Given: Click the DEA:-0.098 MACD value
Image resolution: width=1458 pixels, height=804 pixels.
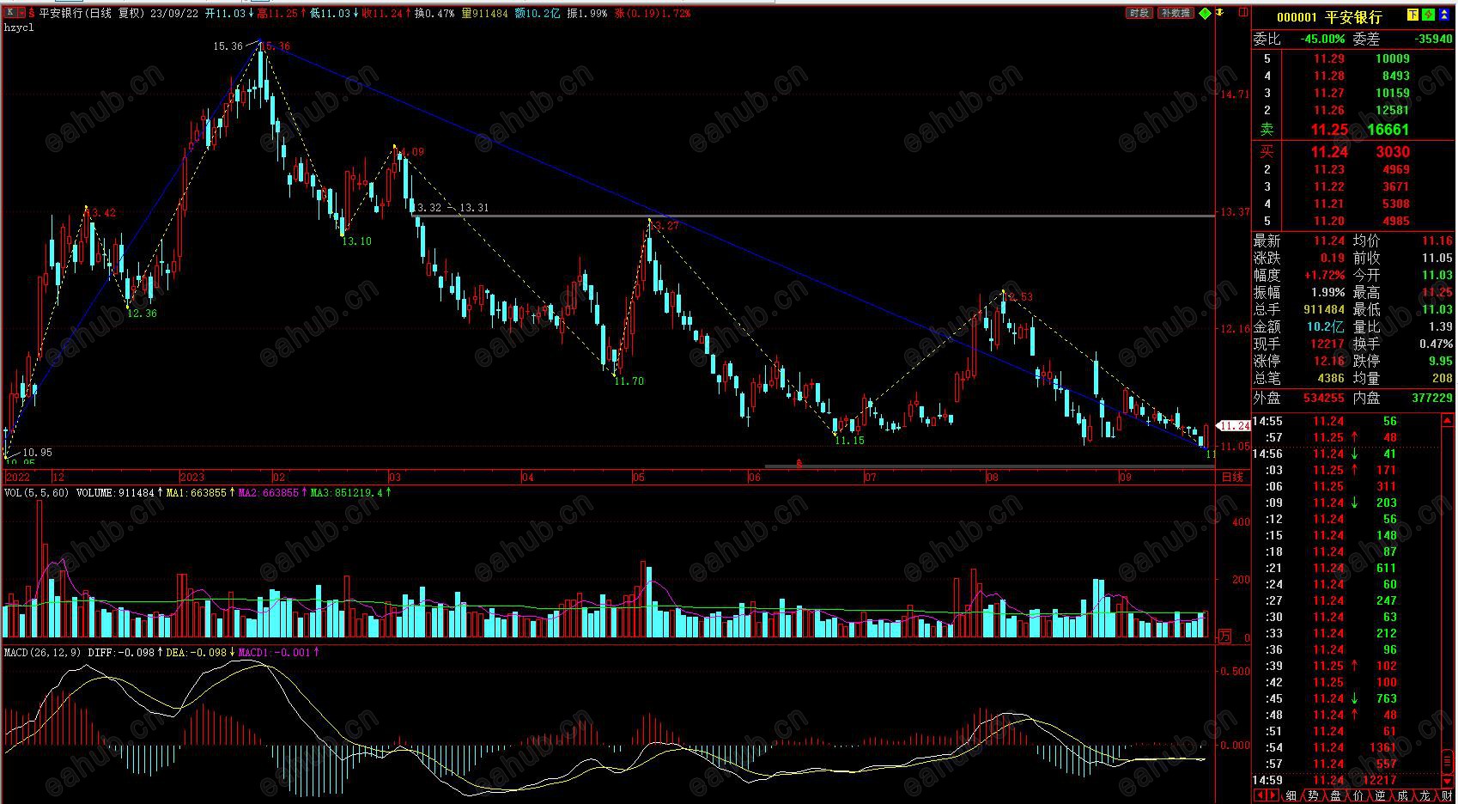Looking at the screenshot, I should tap(197, 653).
